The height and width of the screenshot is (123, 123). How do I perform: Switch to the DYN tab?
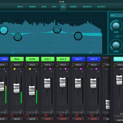(x=54, y=7)
